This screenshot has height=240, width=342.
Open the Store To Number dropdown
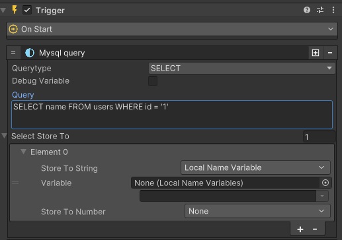257,211
